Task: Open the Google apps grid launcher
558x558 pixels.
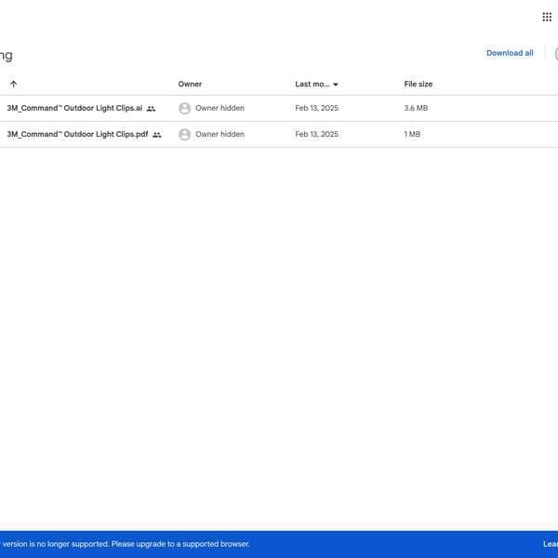Action: [x=547, y=17]
